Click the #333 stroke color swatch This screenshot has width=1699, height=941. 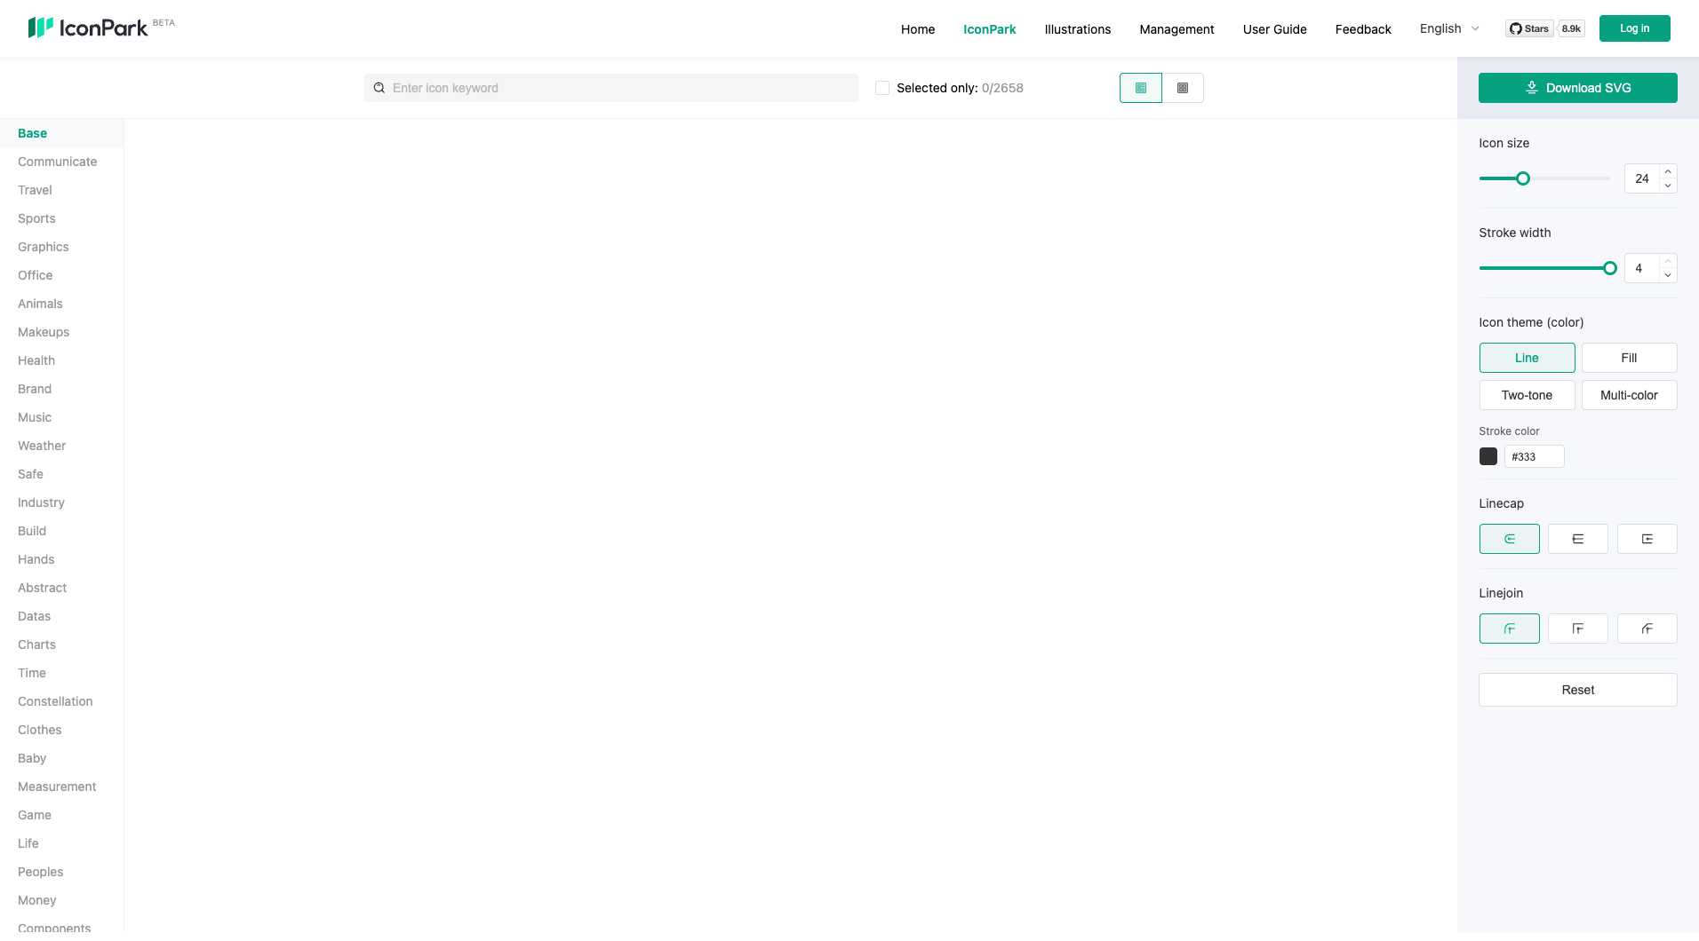tap(1488, 455)
